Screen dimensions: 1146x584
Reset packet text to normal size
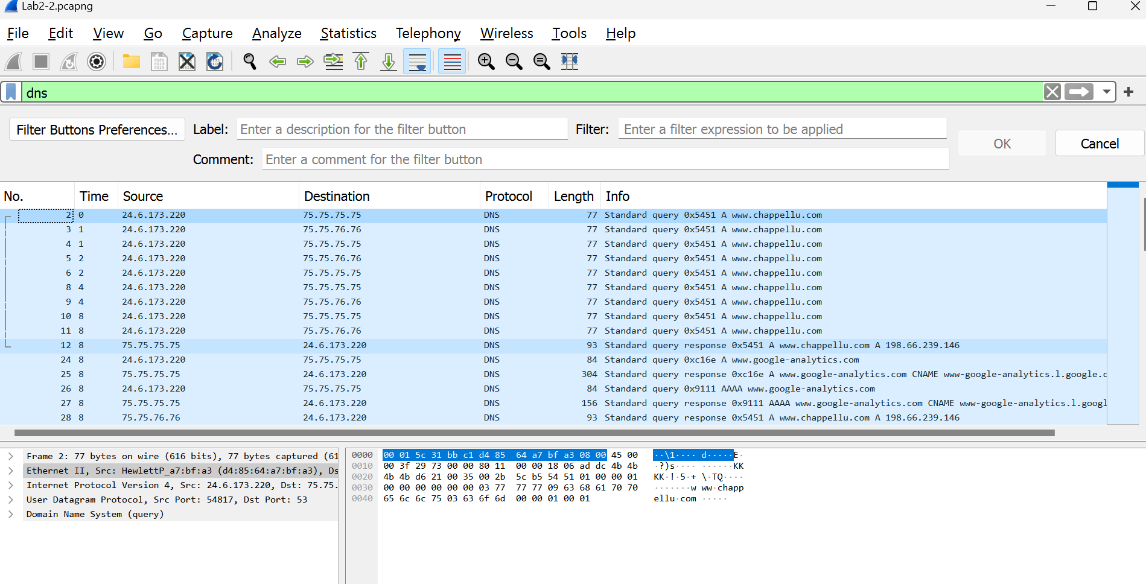pos(542,62)
